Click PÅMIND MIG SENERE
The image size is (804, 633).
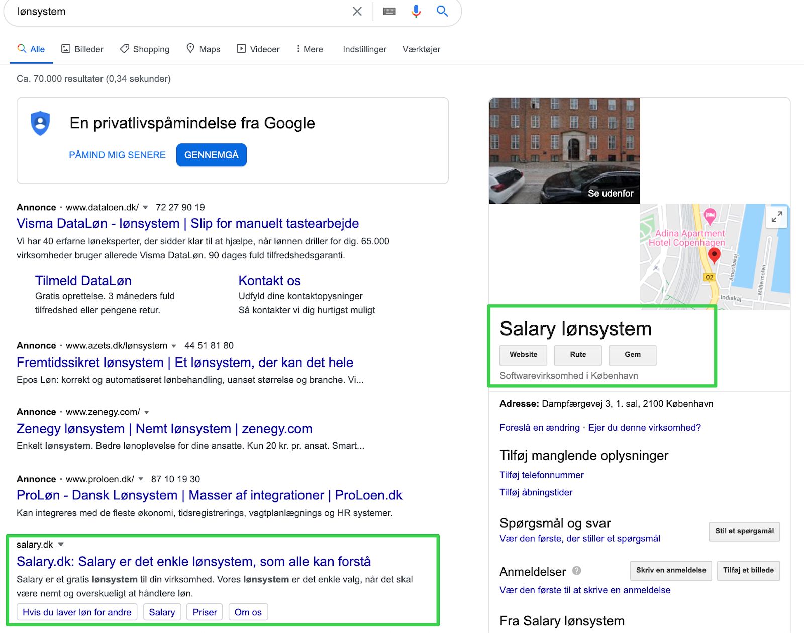(x=117, y=155)
